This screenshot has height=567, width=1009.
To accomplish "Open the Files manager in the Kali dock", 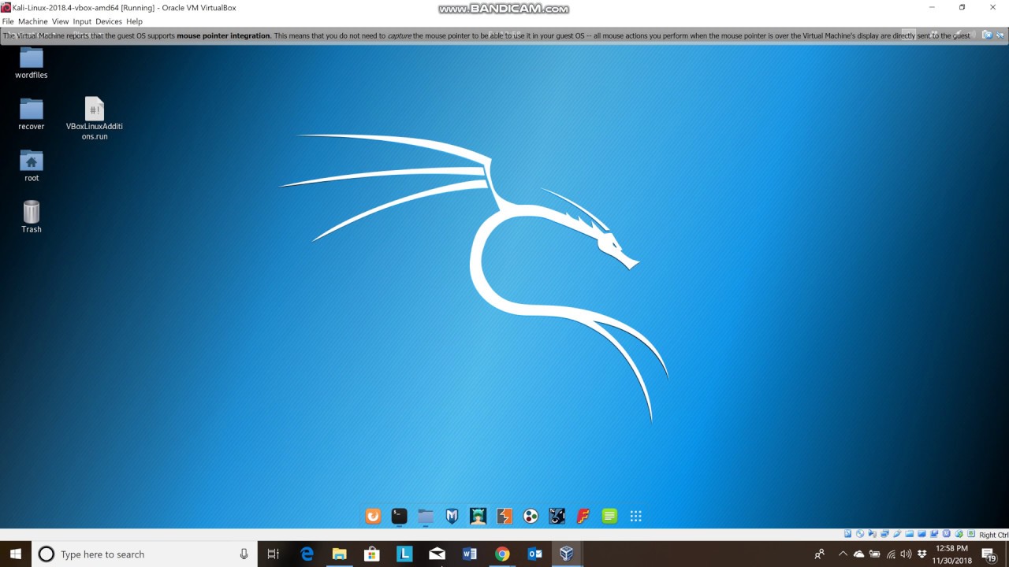I will coord(426,516).
